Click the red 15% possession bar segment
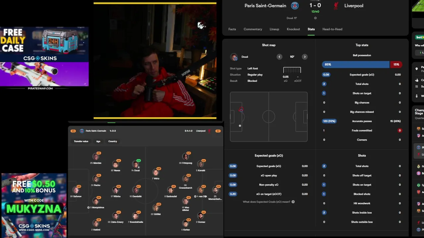Screen dimensions: 424x238 coord(396,64)
